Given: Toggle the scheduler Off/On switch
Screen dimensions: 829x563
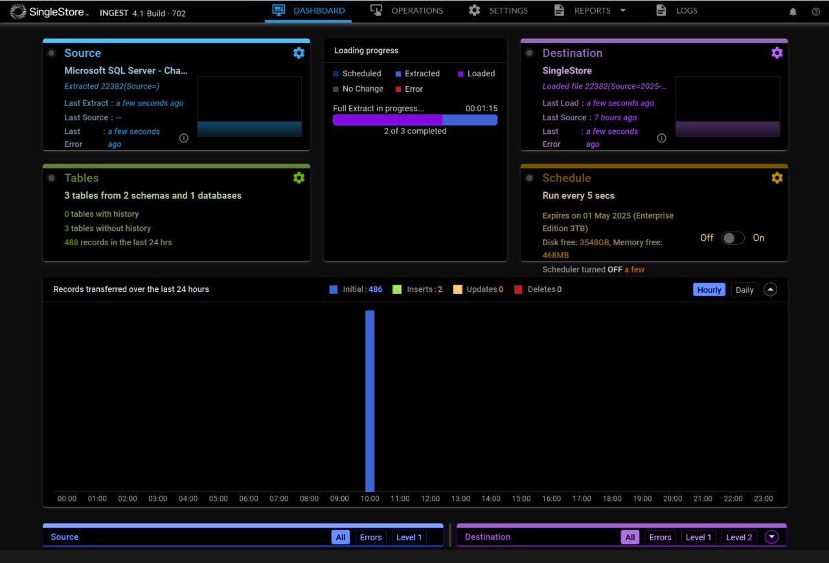Looking at the screenshot, I should (732, 237).
